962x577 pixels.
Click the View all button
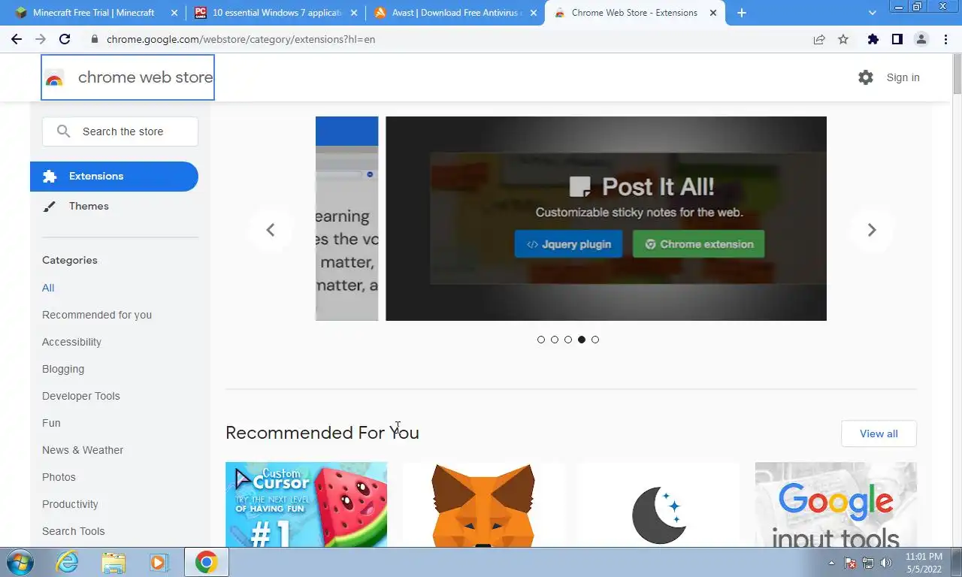[x=879, y=434]
